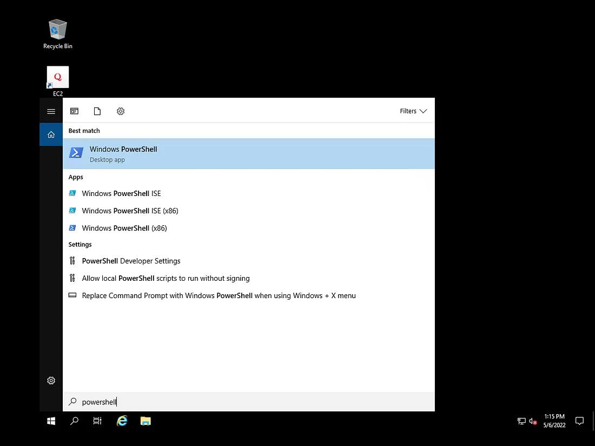Click the muted volume icon in tray
The width and height of the screenshot is (595, 446).
533,421
